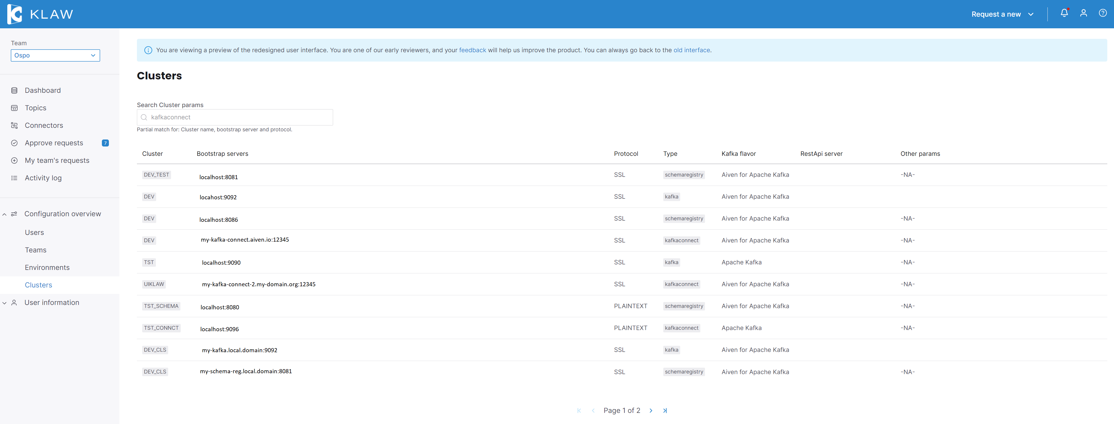Jump to last page arrow
Image resolution: width=1114 pixels, height=424 pixels.
pyautogui.click(x=665, y=411)
